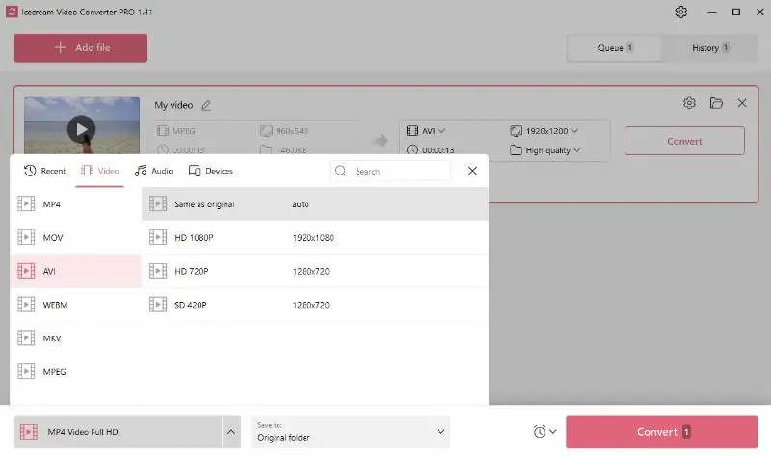Choose the HD 1080P preset
The image size is (771, 457).
coord(315,237)
